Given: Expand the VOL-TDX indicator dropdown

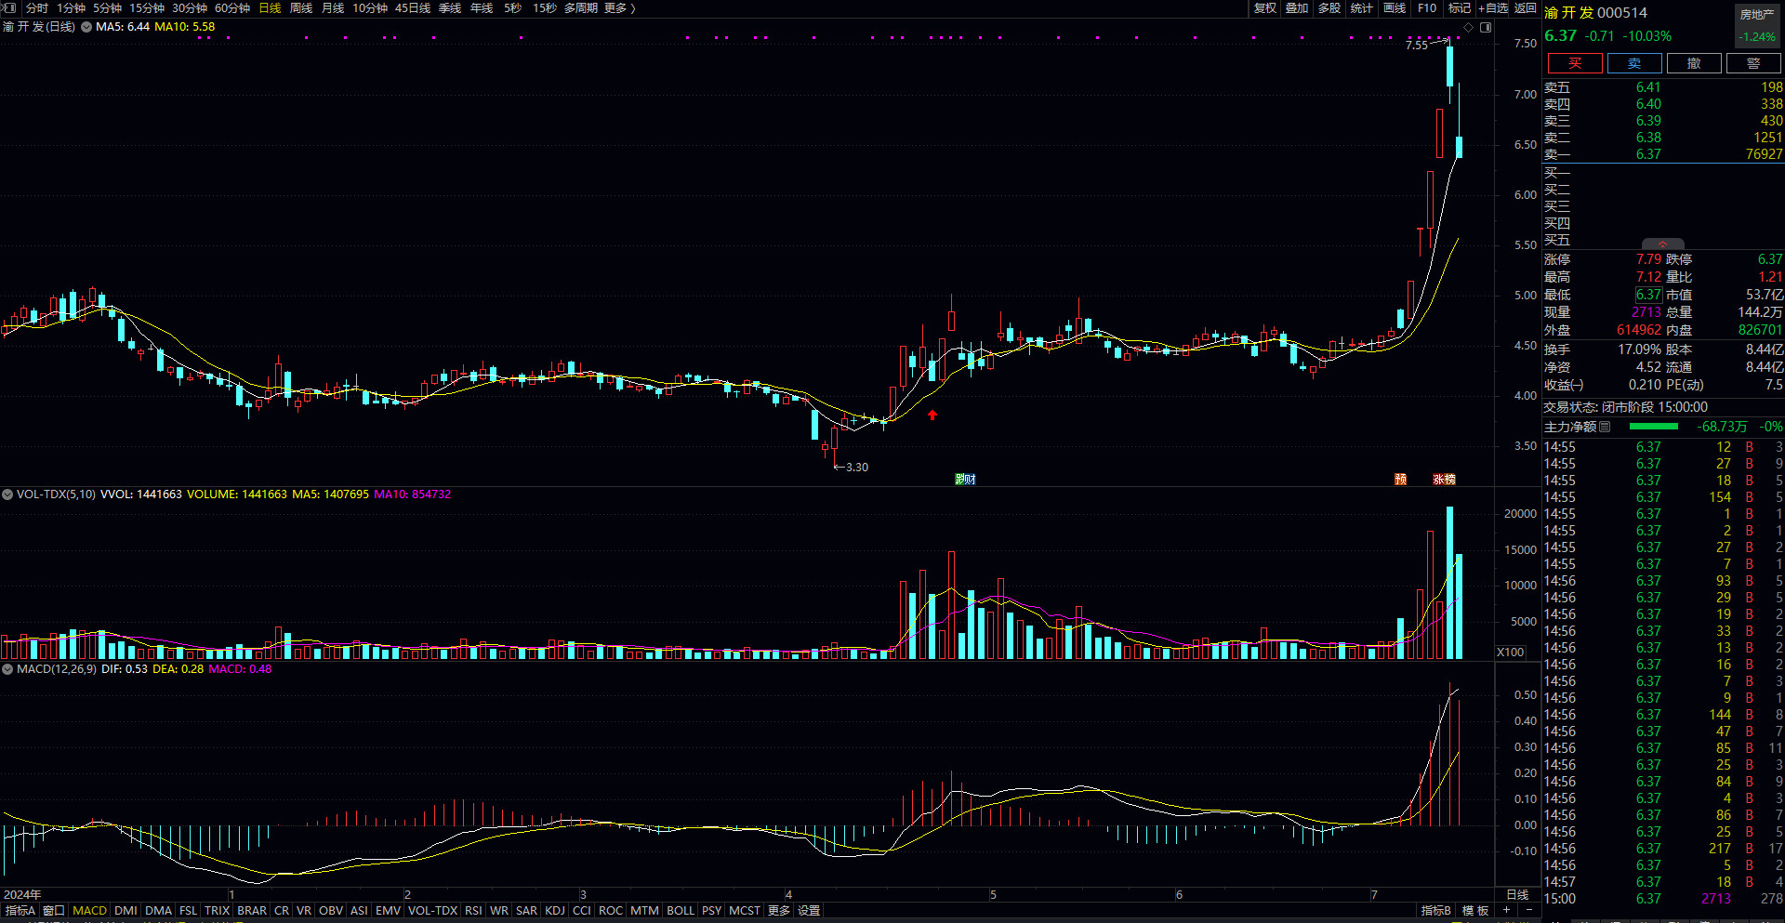Looking at the screenshot, I should [7, 494].
